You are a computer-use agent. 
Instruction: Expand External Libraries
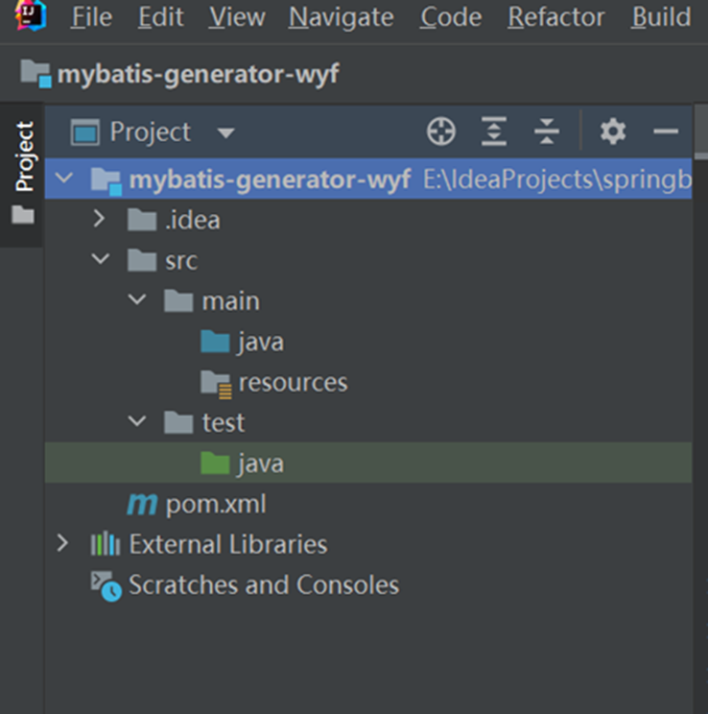pos(62,543)
